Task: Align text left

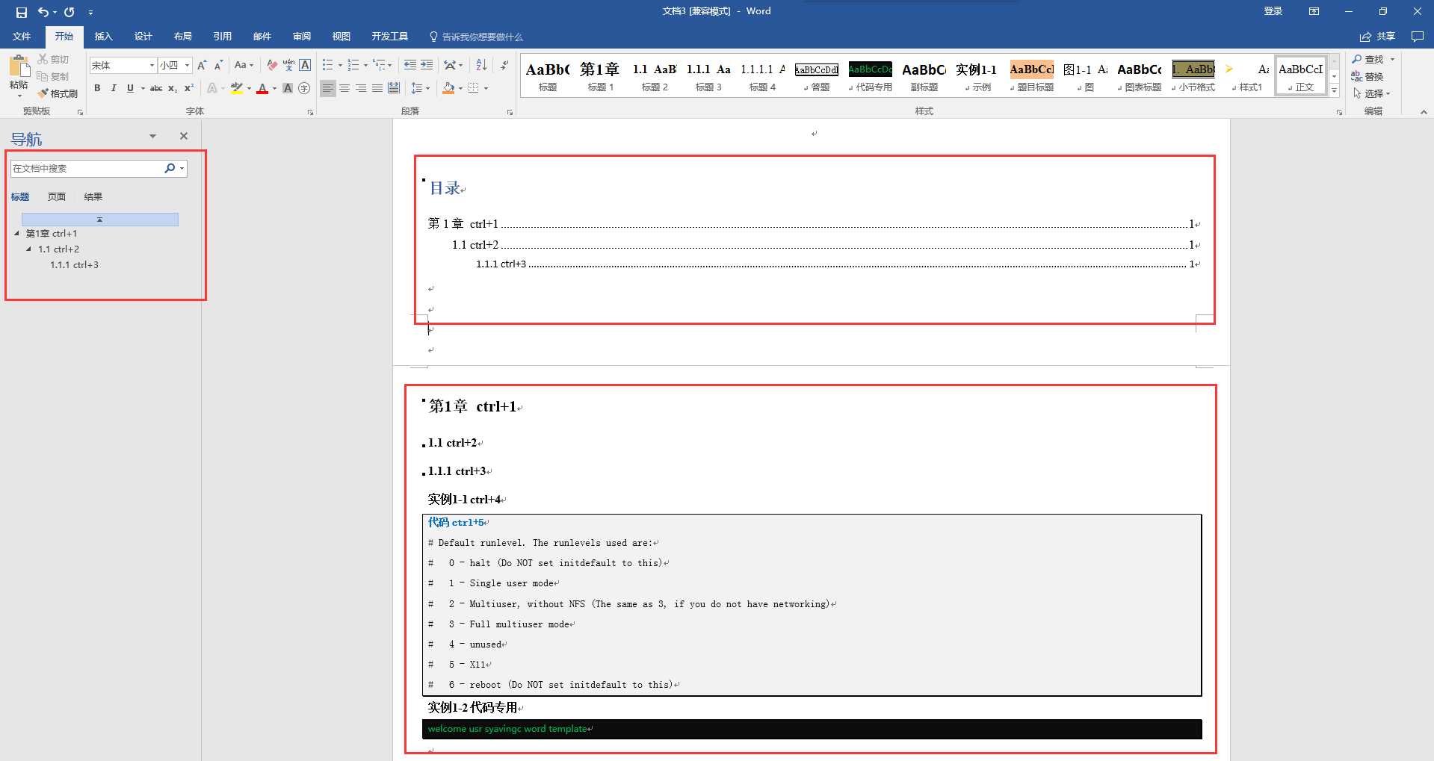Action: click(x=328, y=88)
